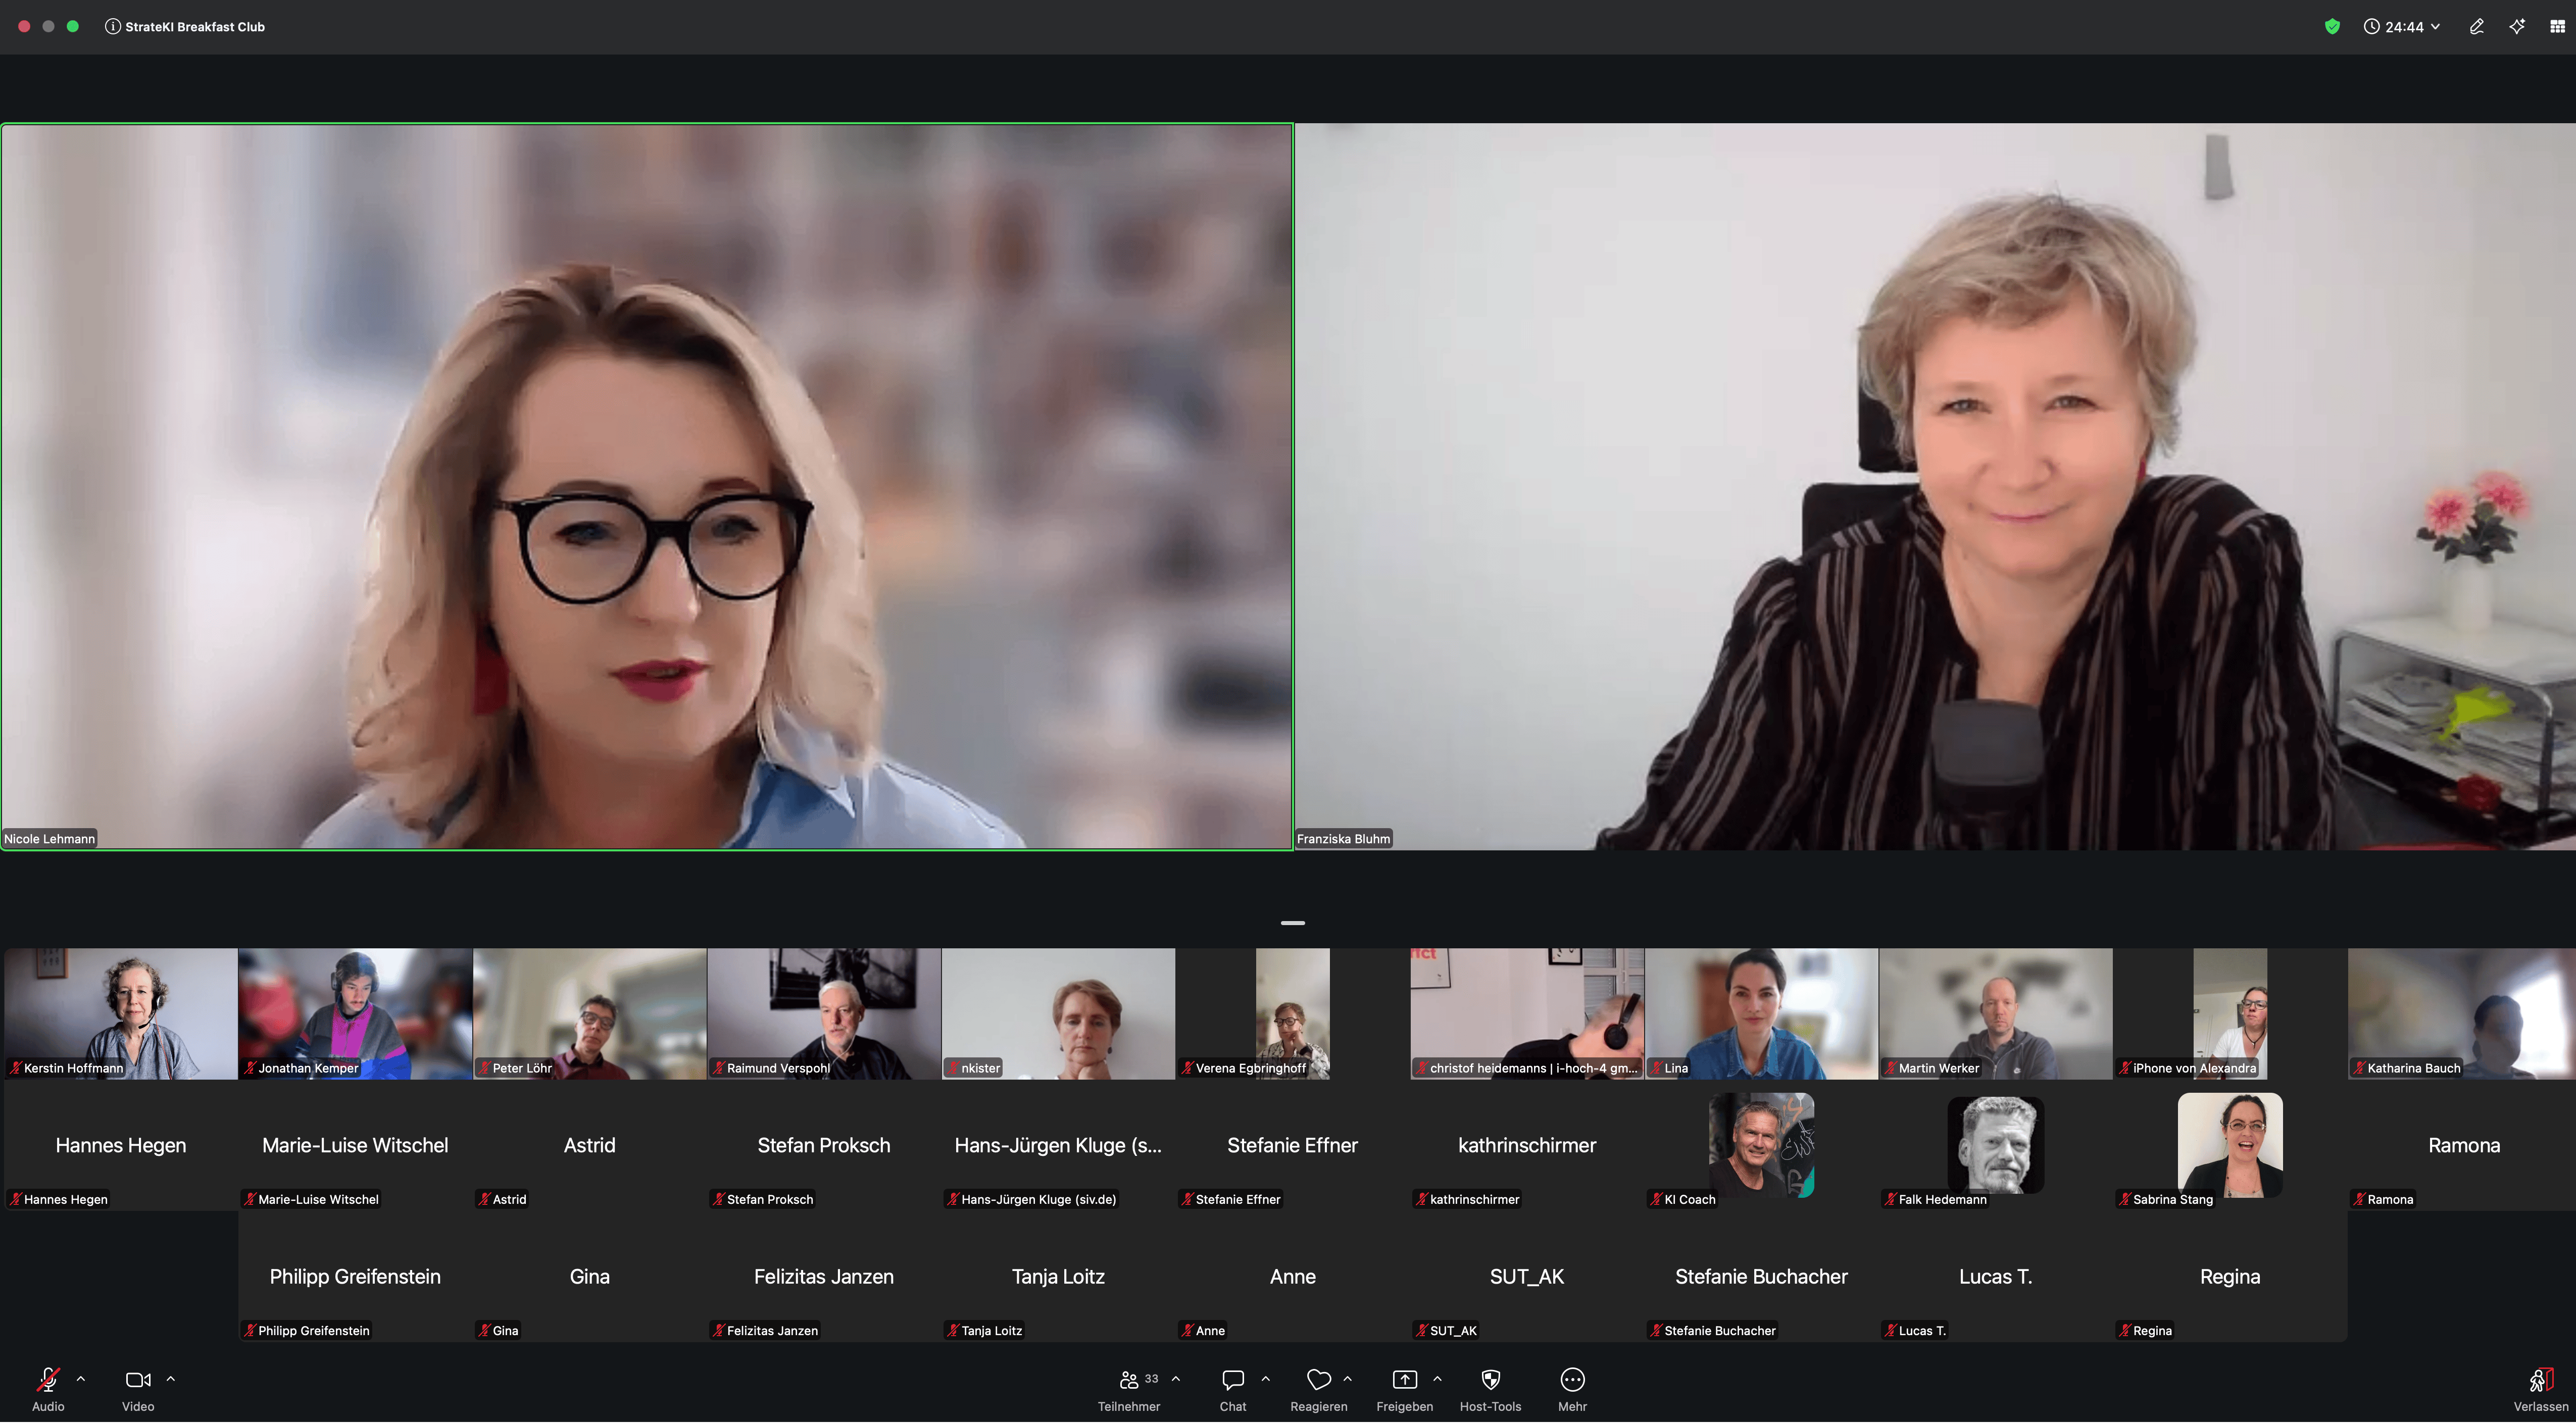Open the Teilnehmer participants panel
Viewport: 2576px width, 1423px height.
(1129, 1389)
